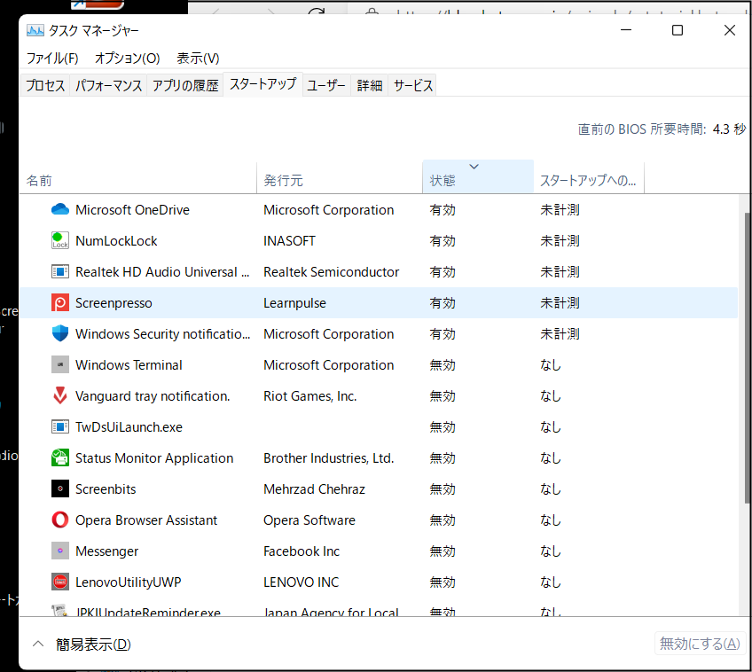Viewport: 752px width, 672px height.
Task: Select the Screenbits entry name
Action: (x=106, y=488)
